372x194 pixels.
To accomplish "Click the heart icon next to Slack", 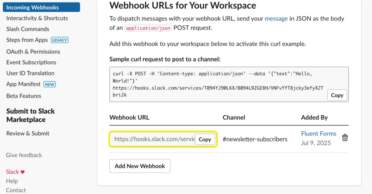I will [x=23, y=172].
